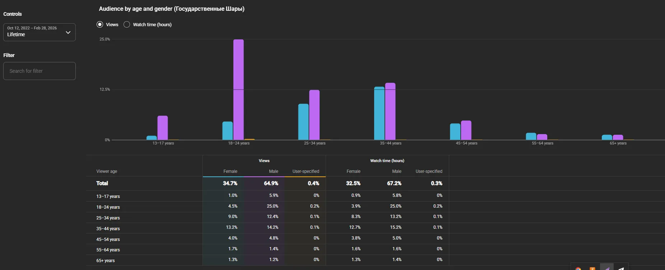Click the purple feather icon in tray popup
The image size is (665, 270).
[x=607, y=268]
